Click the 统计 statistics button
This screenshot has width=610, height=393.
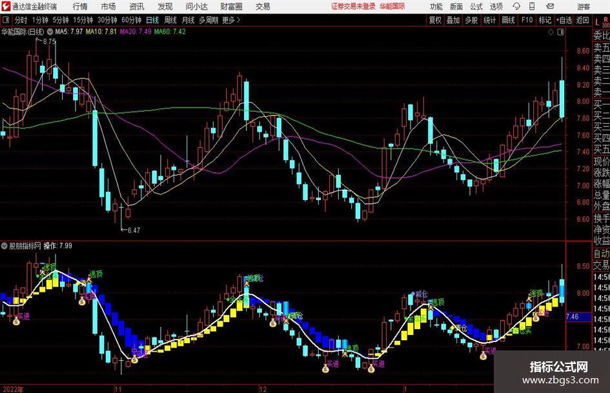pos(489,20)
